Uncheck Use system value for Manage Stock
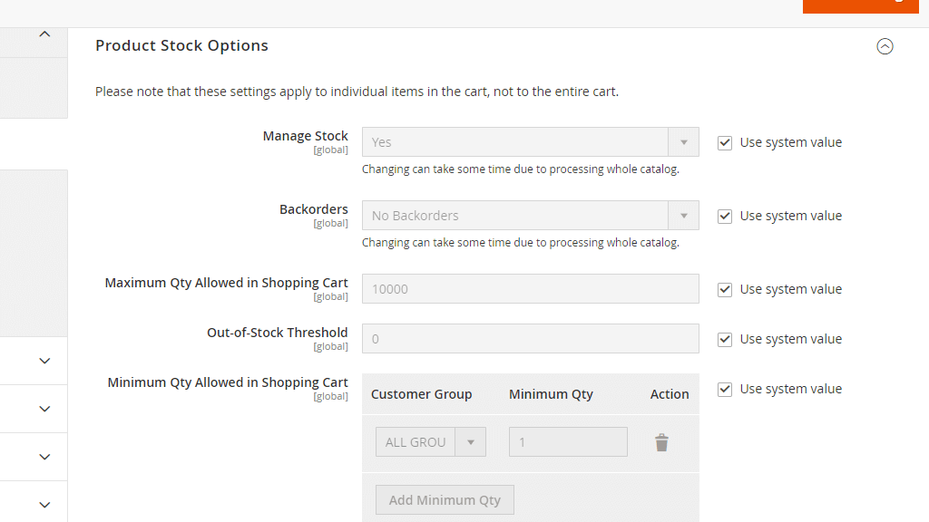The image size is (929, 522). [x=725, y=142]
